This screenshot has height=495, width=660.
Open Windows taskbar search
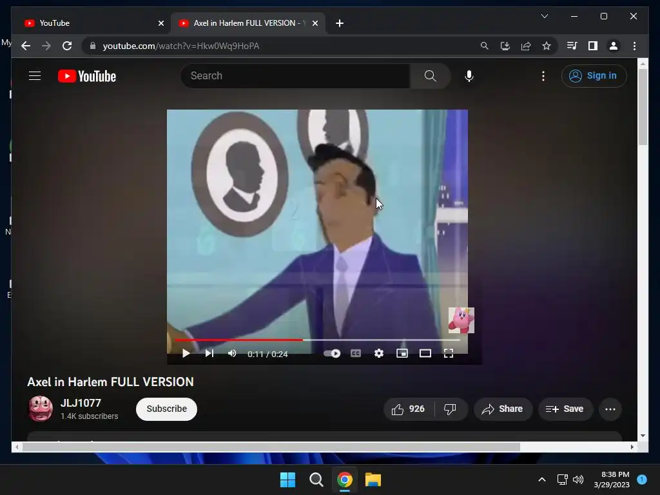pos(316,480)
